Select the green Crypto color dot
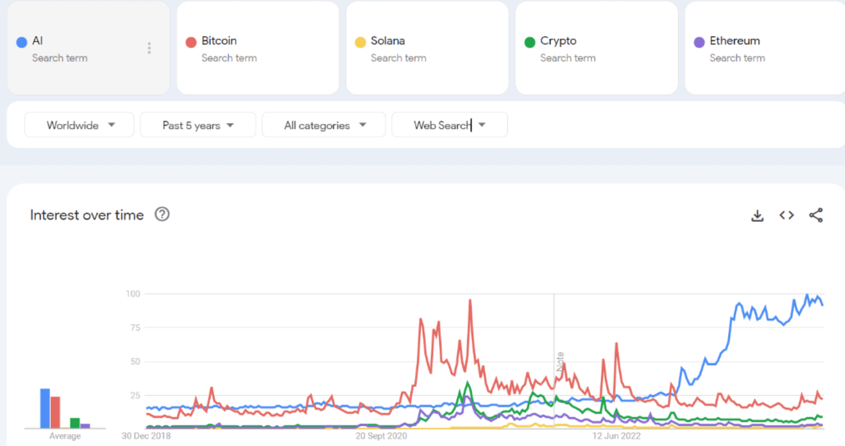 pos(530,42)
